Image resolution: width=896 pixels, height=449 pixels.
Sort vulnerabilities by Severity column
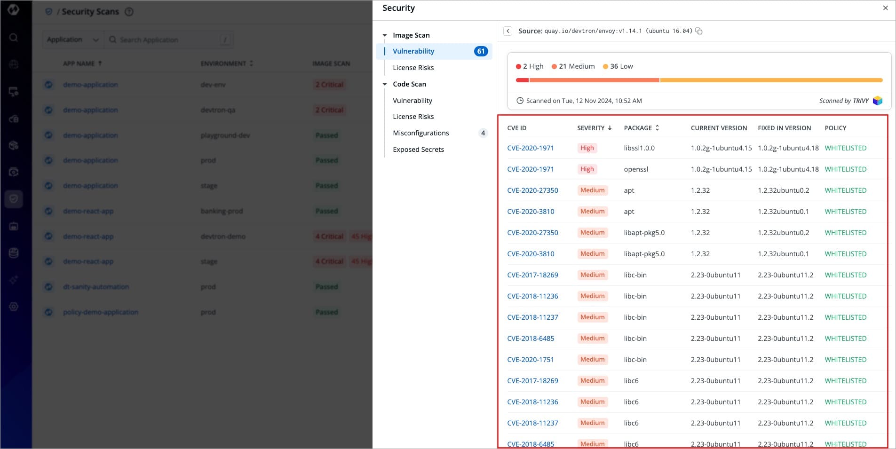click(594, 128)
